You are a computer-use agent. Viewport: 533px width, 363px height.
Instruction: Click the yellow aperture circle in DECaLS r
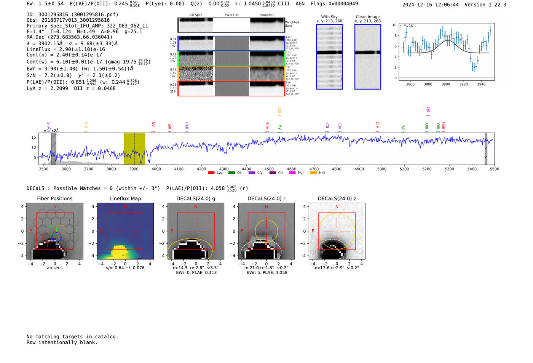click(266, 231)
